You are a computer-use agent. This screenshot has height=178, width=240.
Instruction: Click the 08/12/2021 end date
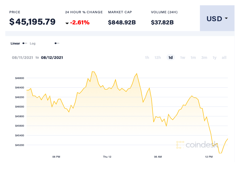(x=52, y=57)
